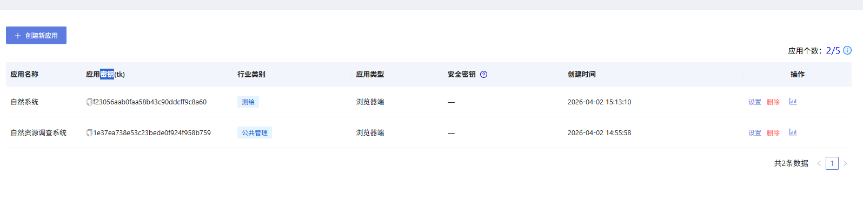Click the 创建新应用 button

pos(36,35)
